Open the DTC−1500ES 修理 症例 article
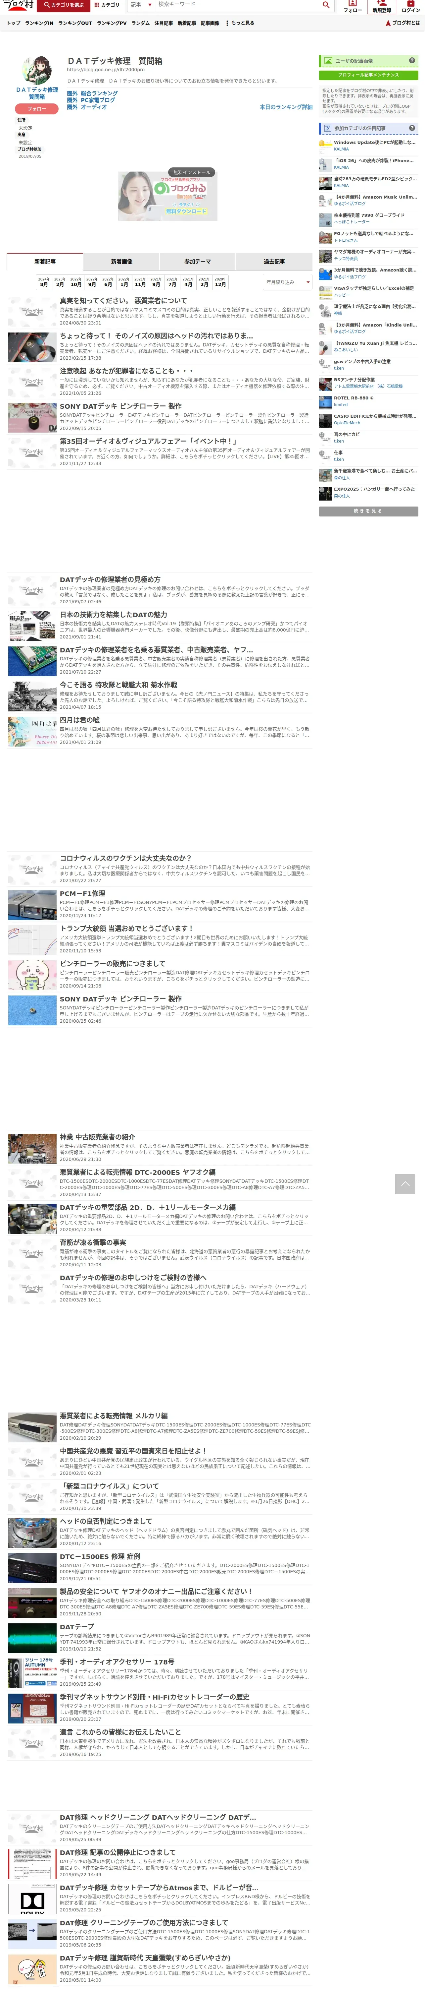The width and height of the screenshot is (425, 1989). [x=100, y=1557]
